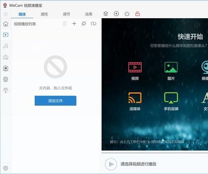Image resolution: width=208 pixels, height=174 pixels.
Task: Select the webcam icon in the sidebar
Action: click(6, 68)
